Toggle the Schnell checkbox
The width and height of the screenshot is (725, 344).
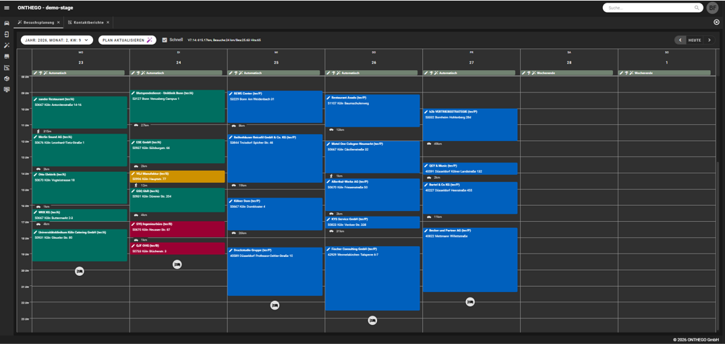click(165, 40)
